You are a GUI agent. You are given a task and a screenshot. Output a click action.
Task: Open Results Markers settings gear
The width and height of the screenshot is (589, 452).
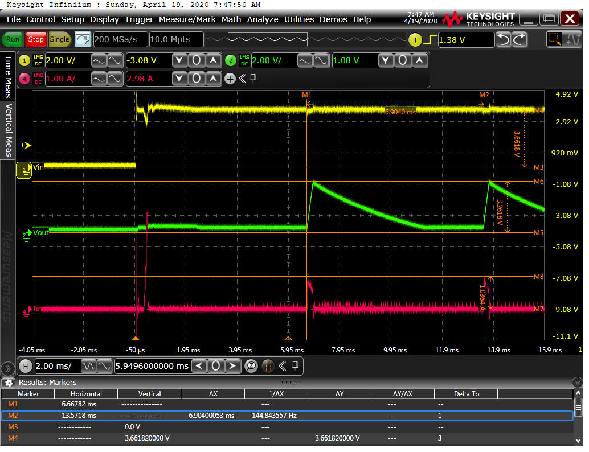(x=9, y=383)
